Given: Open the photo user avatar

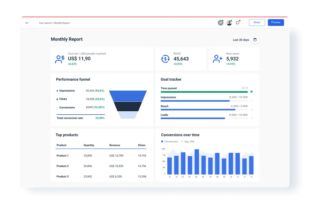Looking at the screenshot, I should (229, 23).
